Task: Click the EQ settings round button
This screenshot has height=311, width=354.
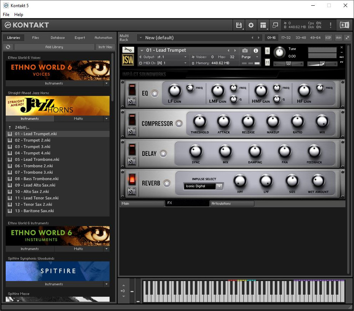Action: (155, 94)
